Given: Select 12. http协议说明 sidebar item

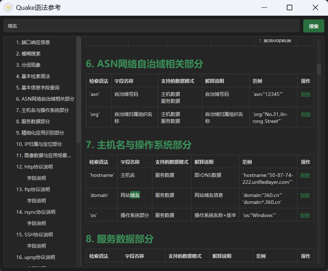Looking at the screenshot, I should (35, 167).
